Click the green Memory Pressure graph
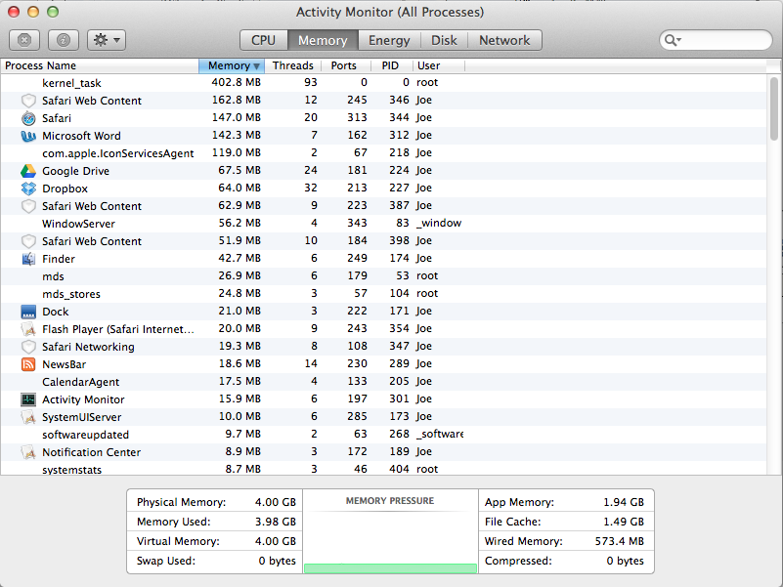This screenshot has width=783, height=587. coord(390,568)
